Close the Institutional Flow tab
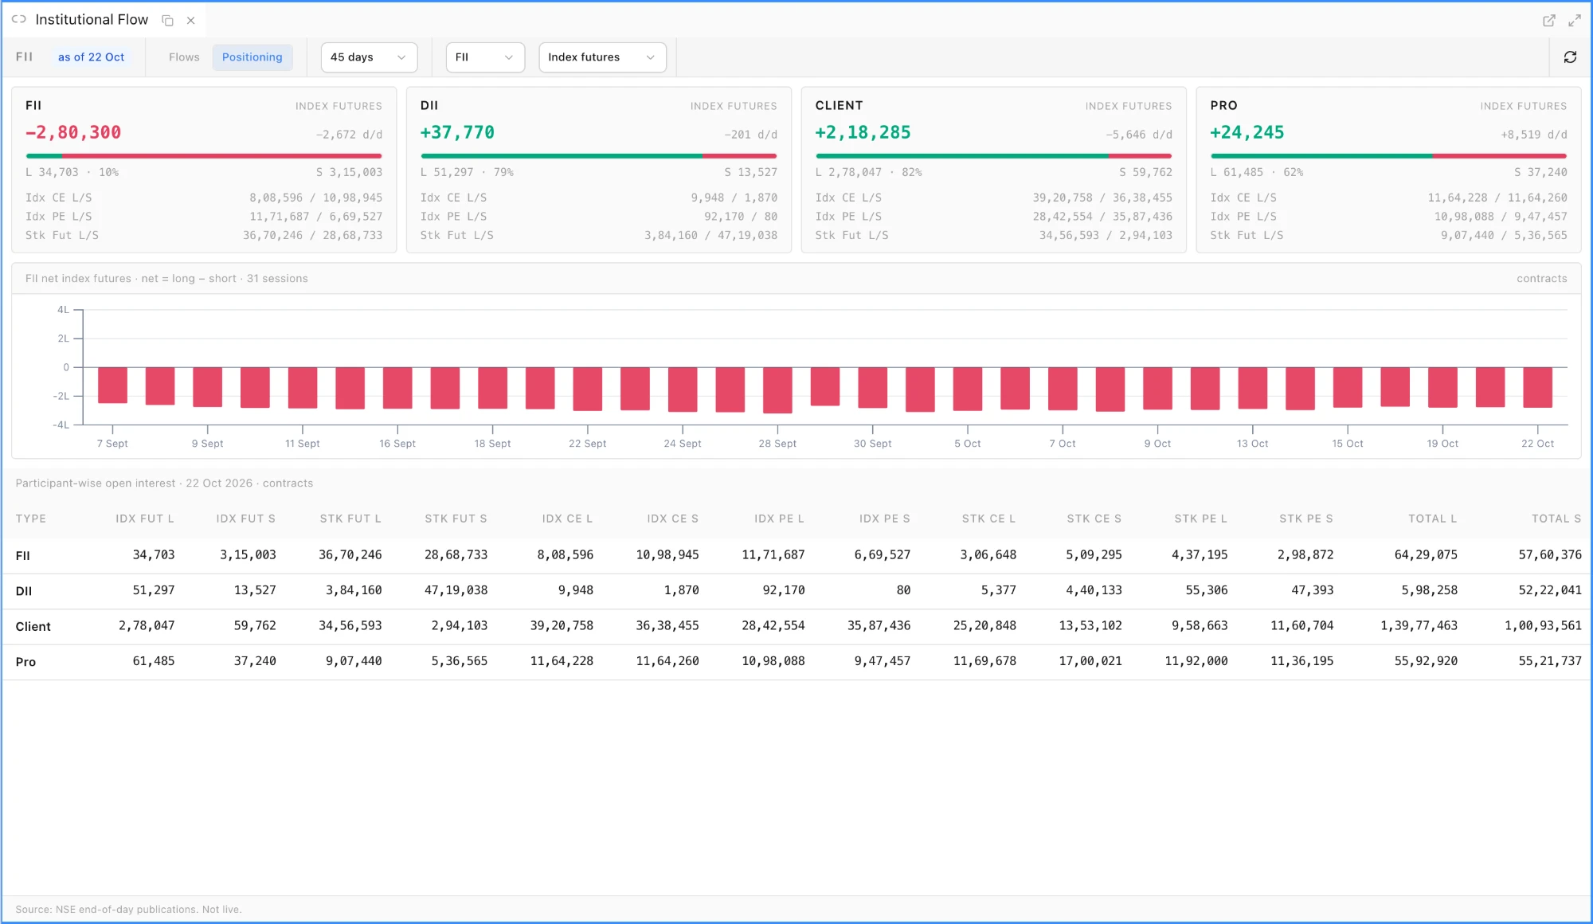Image resolution: width=1593 pixels, height=924 pixels. (x=191, y=21)
